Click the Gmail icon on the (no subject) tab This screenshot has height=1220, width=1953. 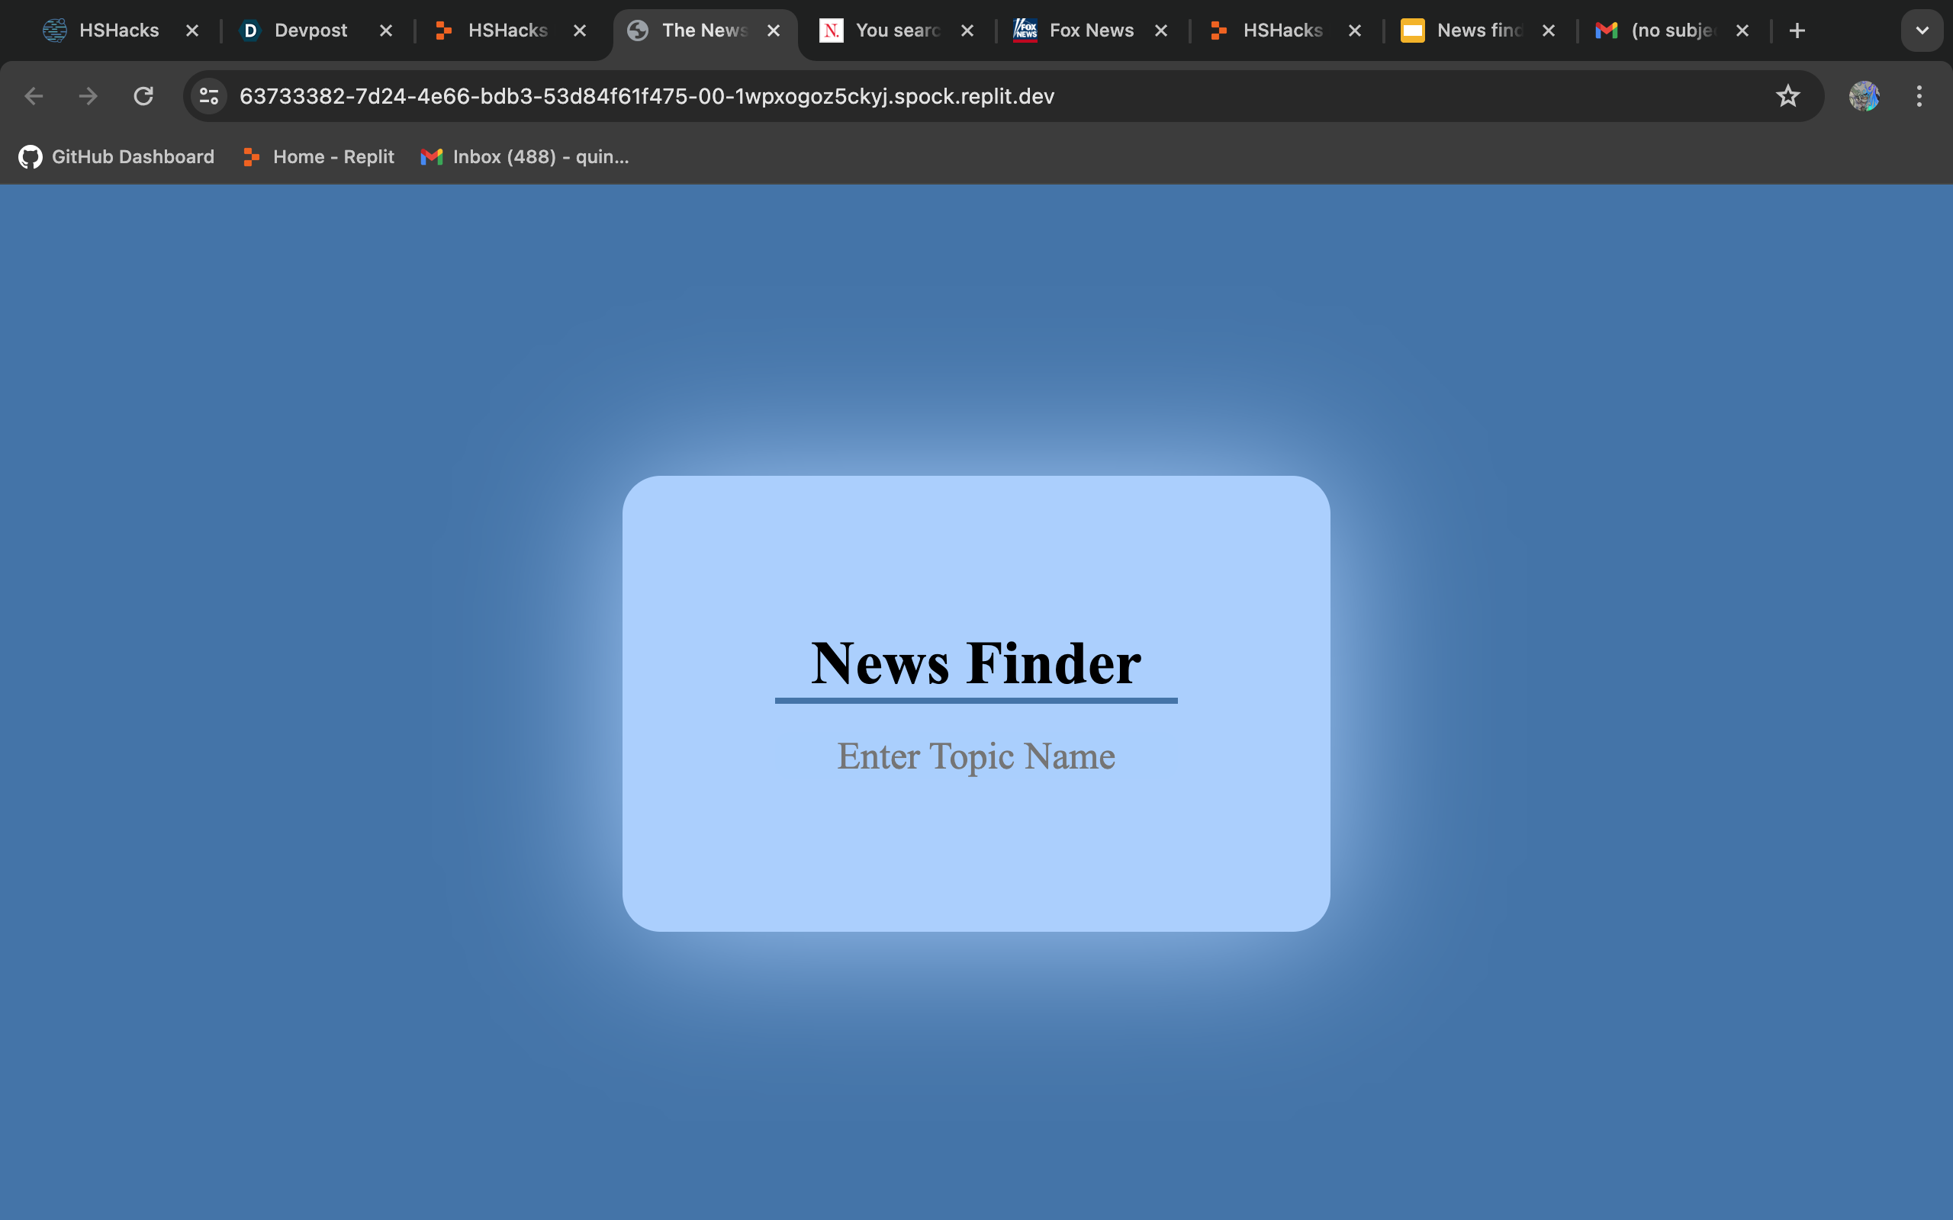click(x=1604, y=30)
